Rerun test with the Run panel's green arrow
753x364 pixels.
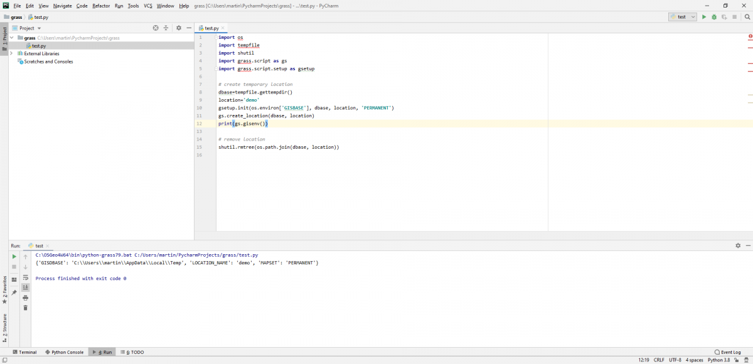pos(14,257)
